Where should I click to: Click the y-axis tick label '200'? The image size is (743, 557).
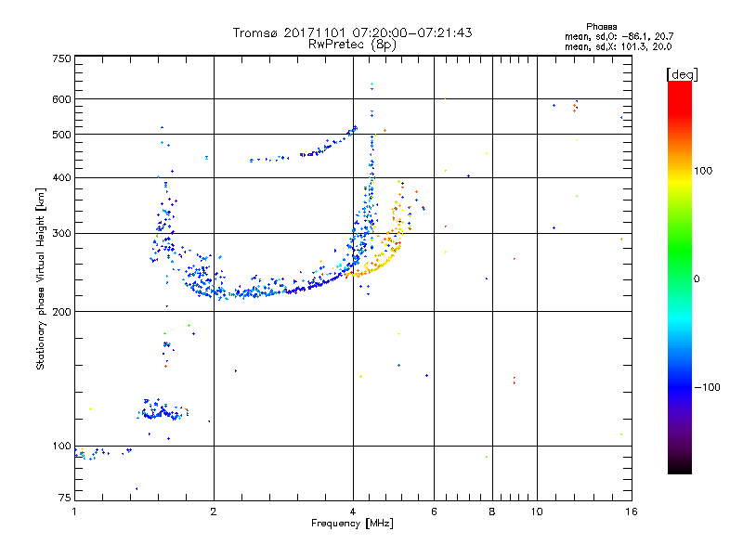[x=61, y=312]
